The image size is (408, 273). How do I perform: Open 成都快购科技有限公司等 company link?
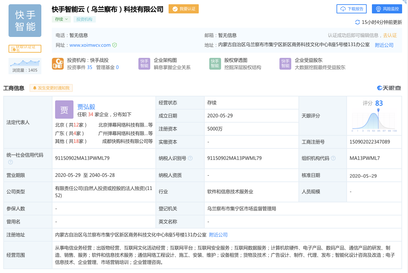[x=128, y=141]
